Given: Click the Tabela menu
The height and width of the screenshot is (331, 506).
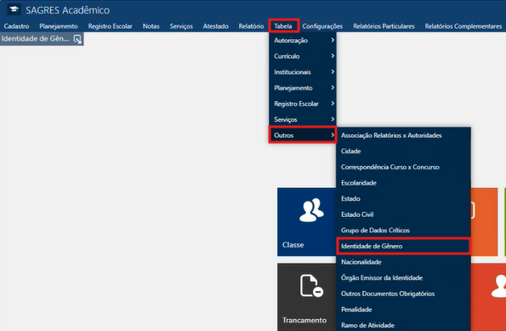Looking at the screenshot, I should [283, 26].
